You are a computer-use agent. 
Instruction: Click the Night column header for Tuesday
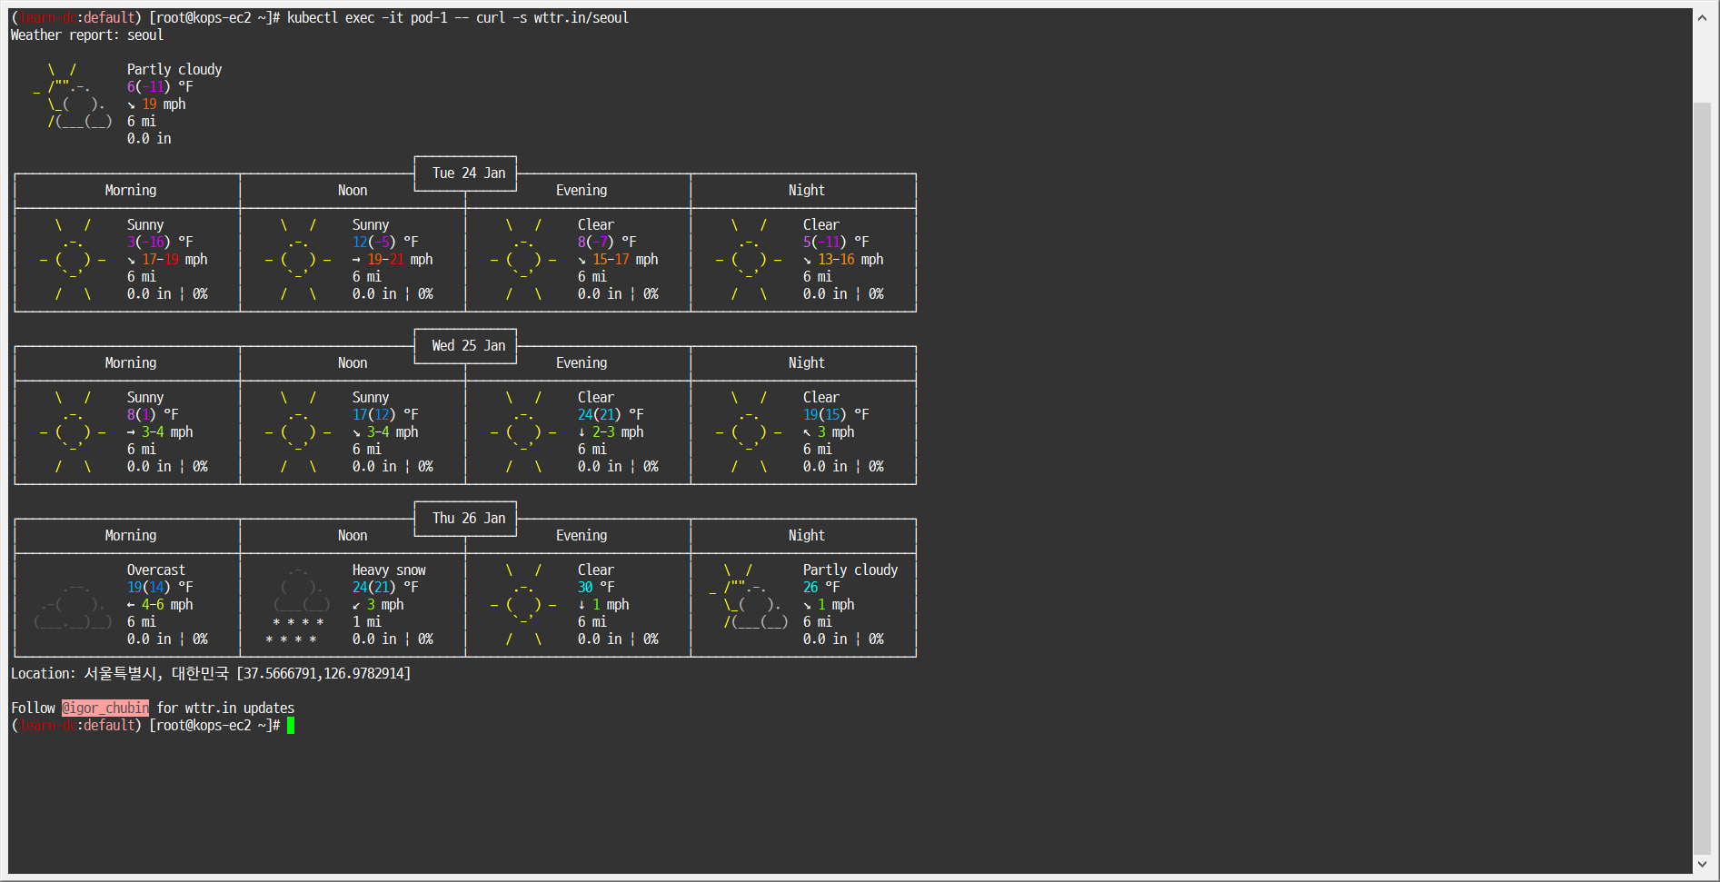(805, 190)
